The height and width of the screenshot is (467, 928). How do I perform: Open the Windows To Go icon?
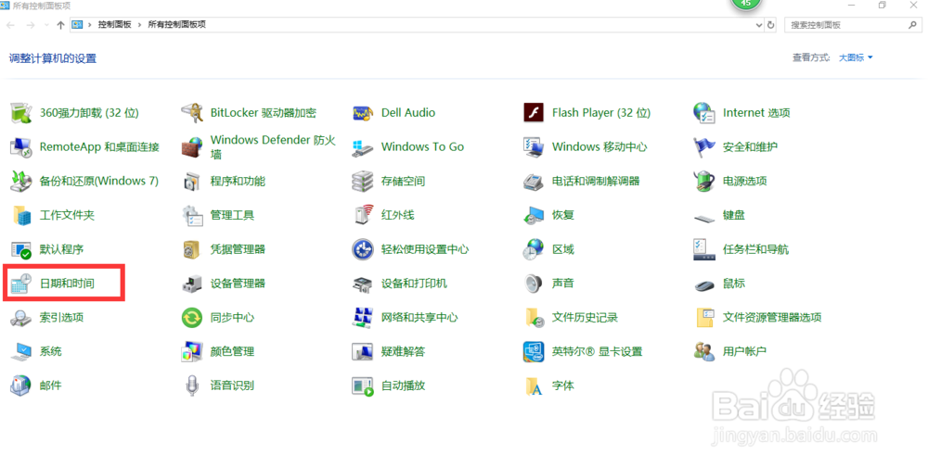pos(363,146)
